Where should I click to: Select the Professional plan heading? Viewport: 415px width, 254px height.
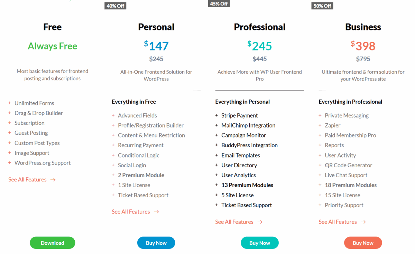point(259,27)
